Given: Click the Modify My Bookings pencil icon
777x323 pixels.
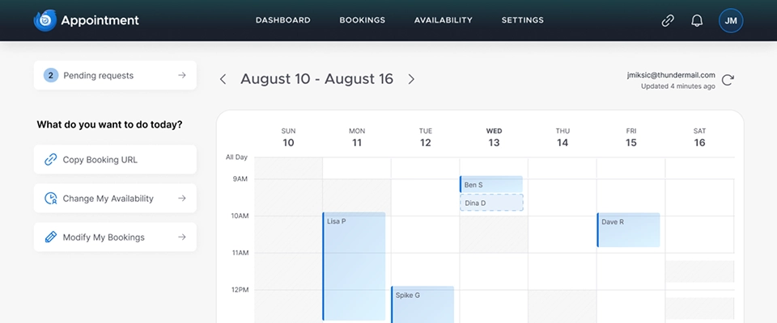Looking at the screenshot, I should click(50, 237).
